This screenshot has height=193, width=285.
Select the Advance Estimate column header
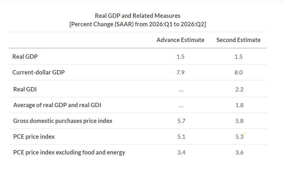point(180,40)
